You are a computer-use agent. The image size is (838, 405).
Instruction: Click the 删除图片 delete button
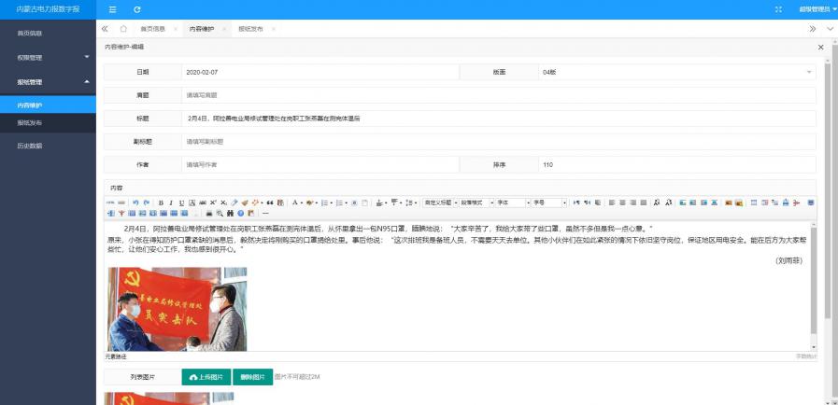(253, 377)
